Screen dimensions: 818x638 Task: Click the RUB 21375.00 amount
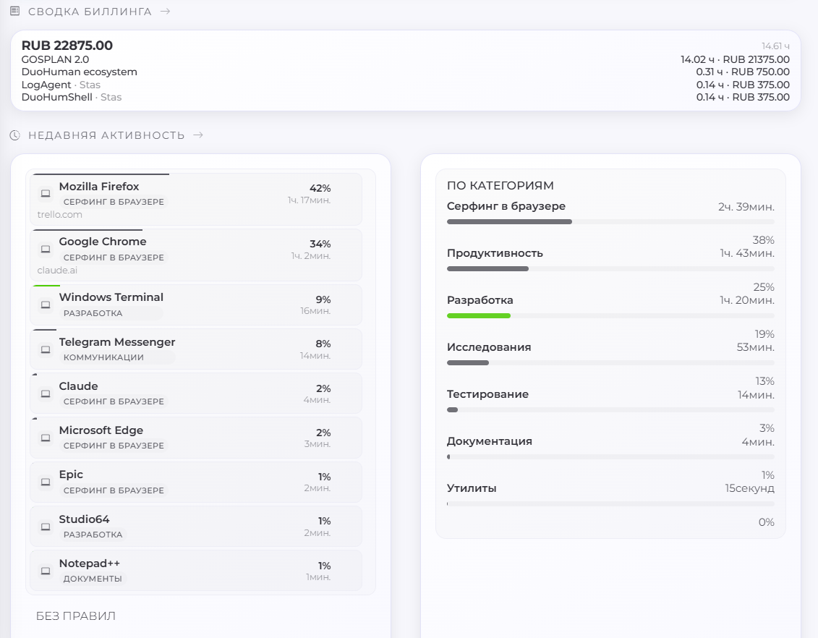pyautogui.click(x=756, y=59)
